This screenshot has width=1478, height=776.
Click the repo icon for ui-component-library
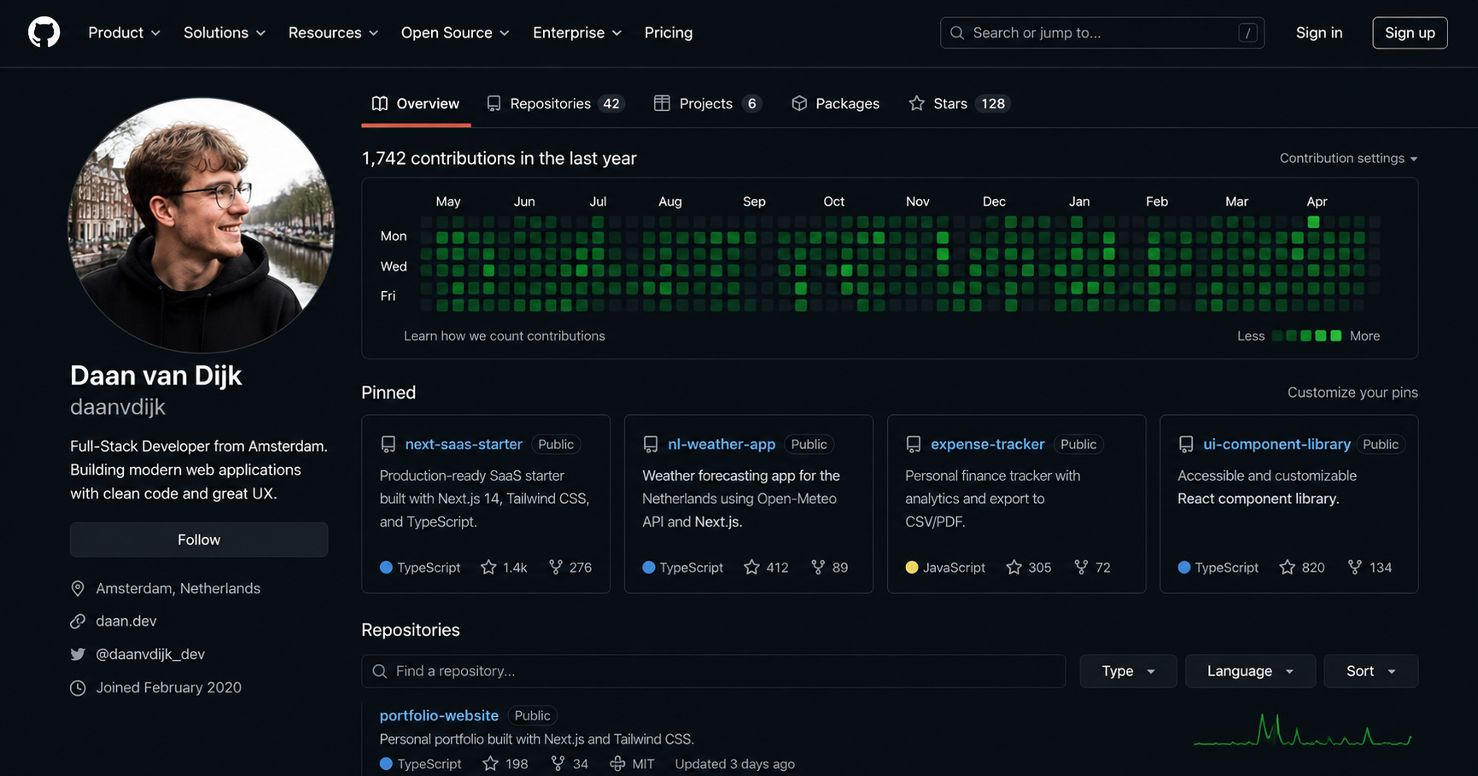tap(1186, 444)
